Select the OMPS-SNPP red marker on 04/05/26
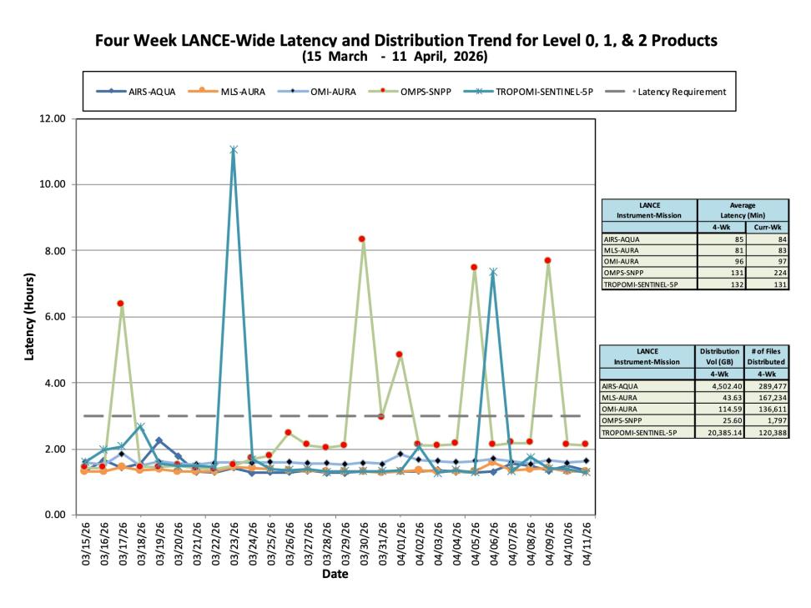Screen dimensions: 811x608 pos(474,267)
